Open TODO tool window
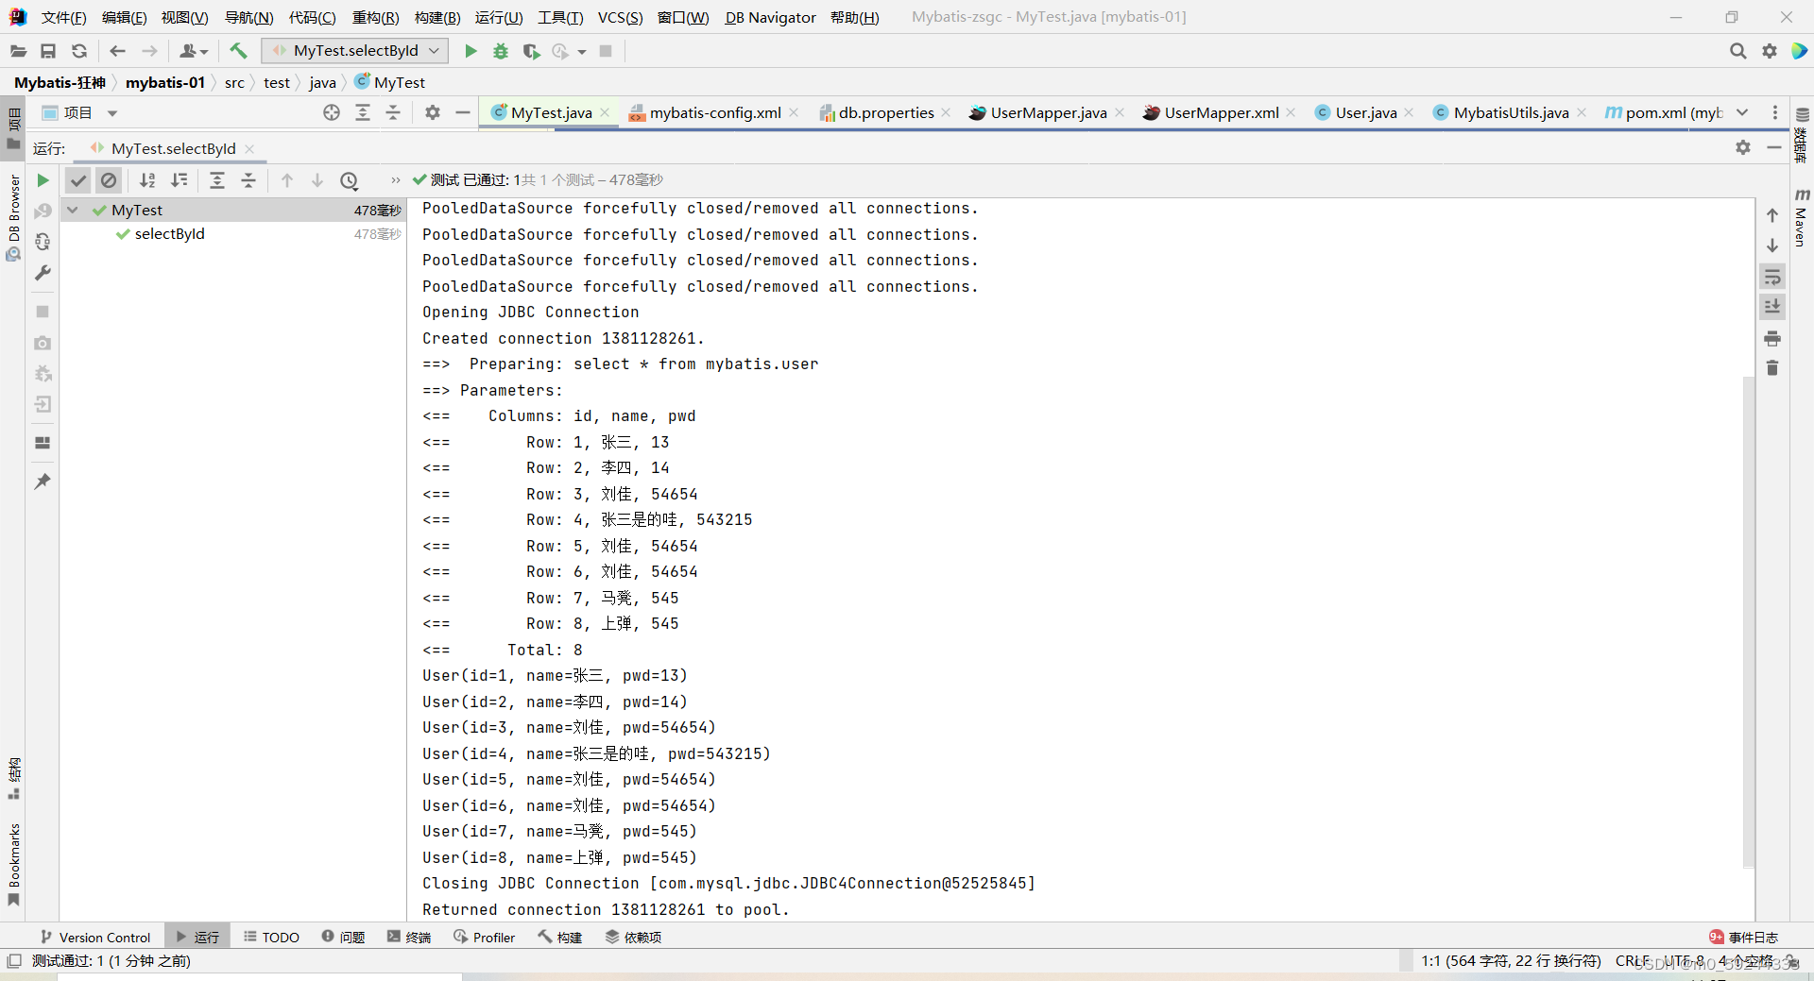 [272, 937]
